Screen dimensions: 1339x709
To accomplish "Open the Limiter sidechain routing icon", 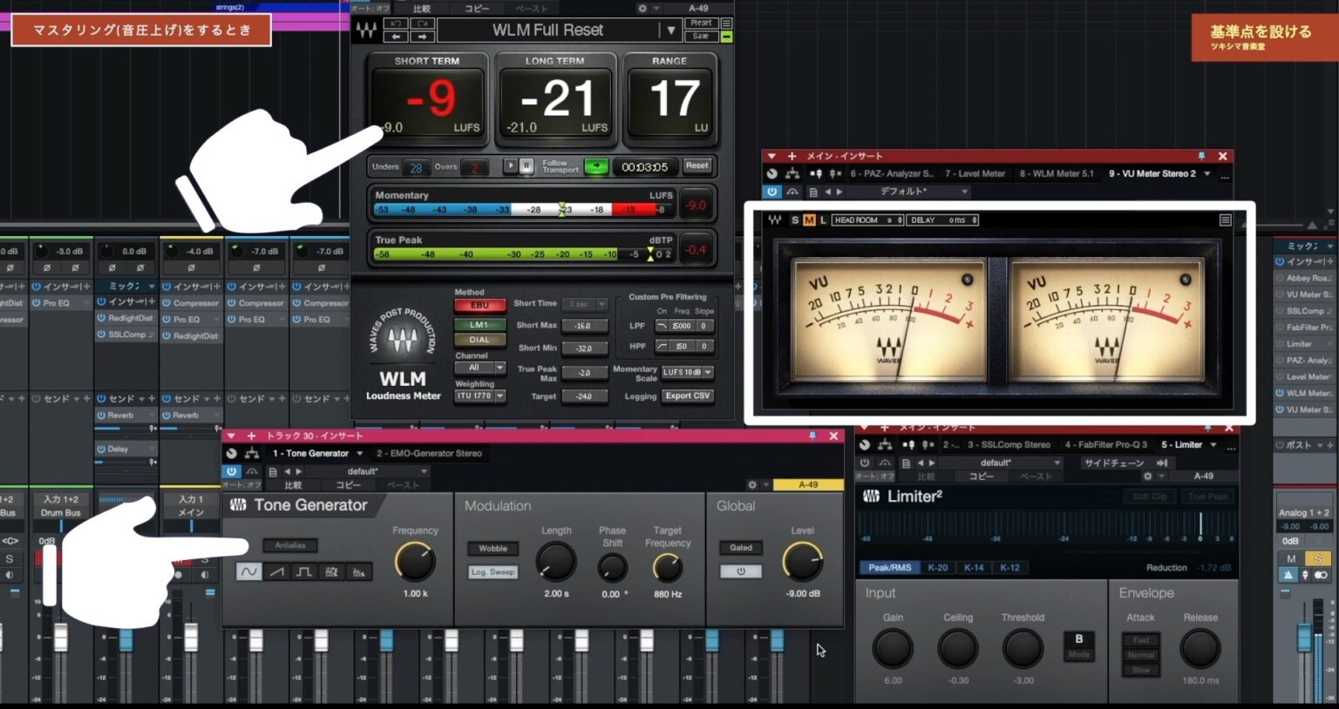I will point(1163,463).
